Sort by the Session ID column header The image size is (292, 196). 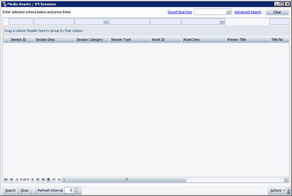pyautogui.click(x=18, y=40)
